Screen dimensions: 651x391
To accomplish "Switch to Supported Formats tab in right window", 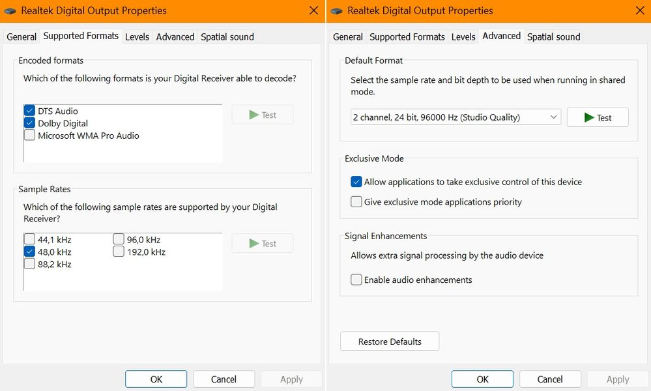I will pyautogui.click(x=407, y=37).
